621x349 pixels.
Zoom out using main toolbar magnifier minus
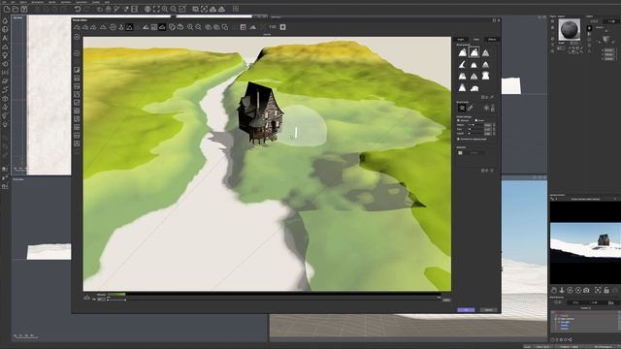(x=174, y=9)
